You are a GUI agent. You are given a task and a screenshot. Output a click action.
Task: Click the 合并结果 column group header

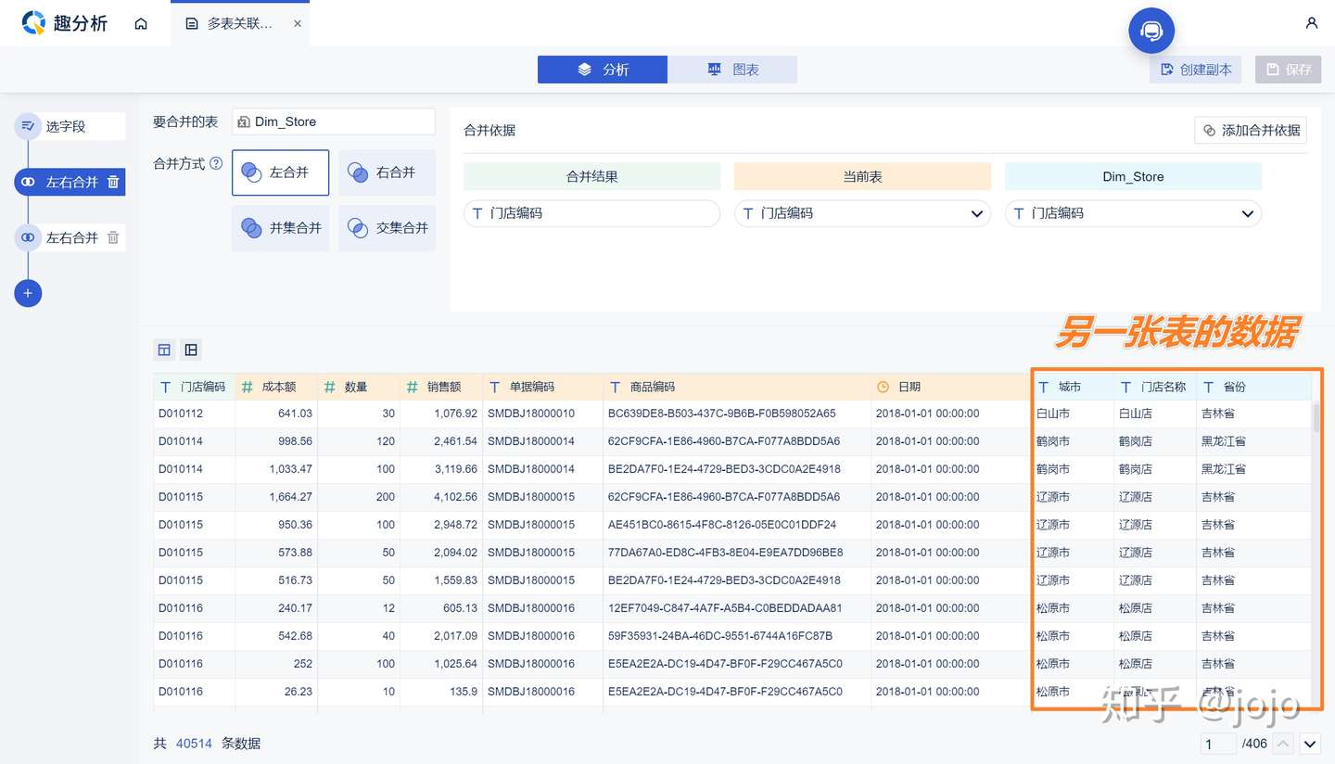tap(591, 176)
